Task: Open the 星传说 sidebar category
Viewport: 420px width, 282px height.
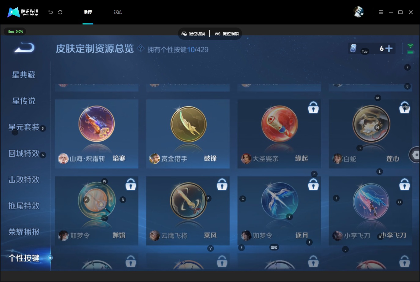Action: pos(24,101)
